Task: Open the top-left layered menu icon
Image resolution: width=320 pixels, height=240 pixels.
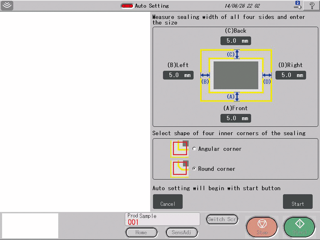Action: click(7, 5)
